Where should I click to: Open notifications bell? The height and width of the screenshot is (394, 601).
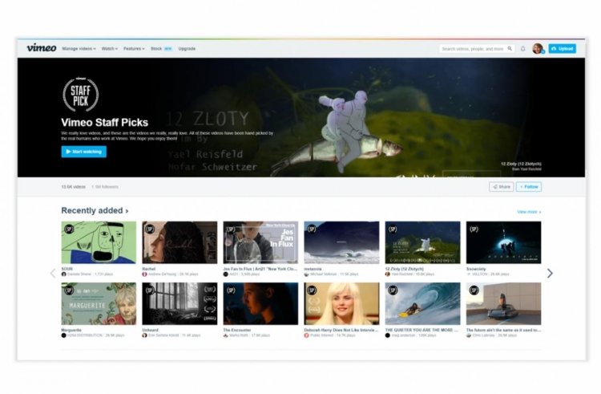pos(522,49)
